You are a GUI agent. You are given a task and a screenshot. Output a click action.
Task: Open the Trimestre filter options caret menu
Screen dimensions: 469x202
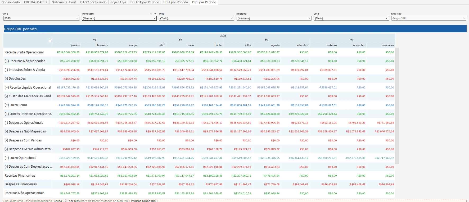click(x=155, y=14)
